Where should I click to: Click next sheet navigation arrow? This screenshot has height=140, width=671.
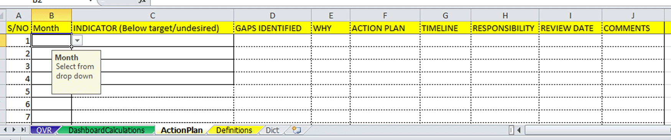click(x=14, y=130)
